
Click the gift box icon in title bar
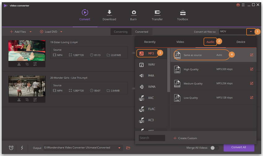(238, 5)
